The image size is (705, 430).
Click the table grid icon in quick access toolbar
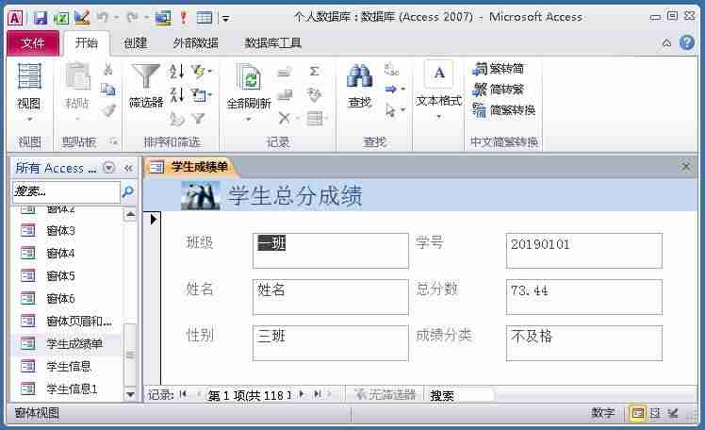[x=205, y=18]
